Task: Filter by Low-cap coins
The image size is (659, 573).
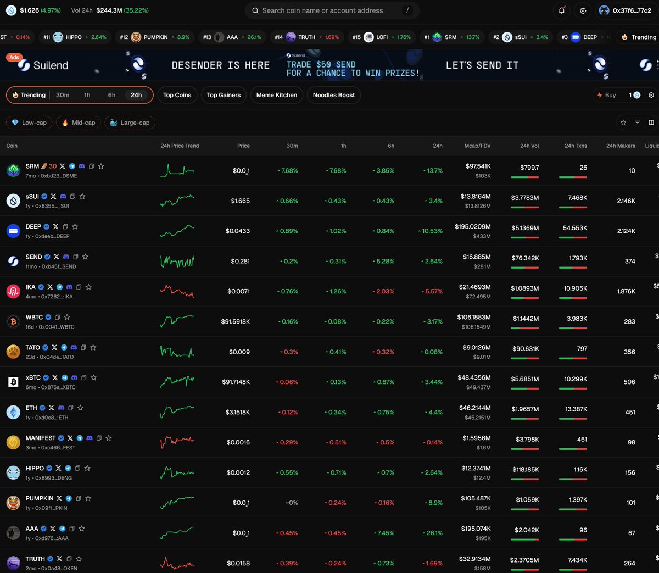Action: coord(29,123)
